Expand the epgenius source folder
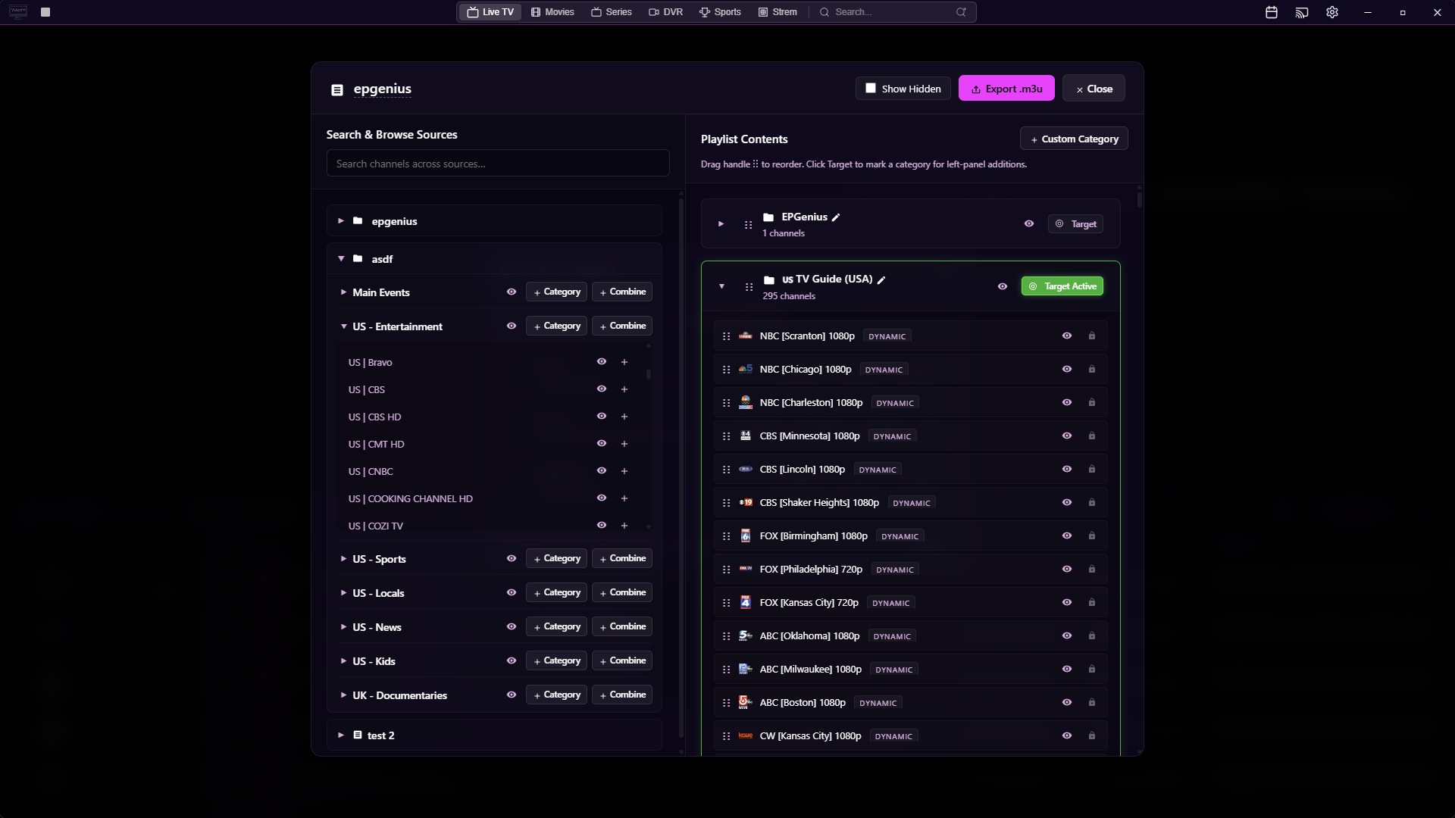This screenshot has width=1455, height=818. coord(341,221)
